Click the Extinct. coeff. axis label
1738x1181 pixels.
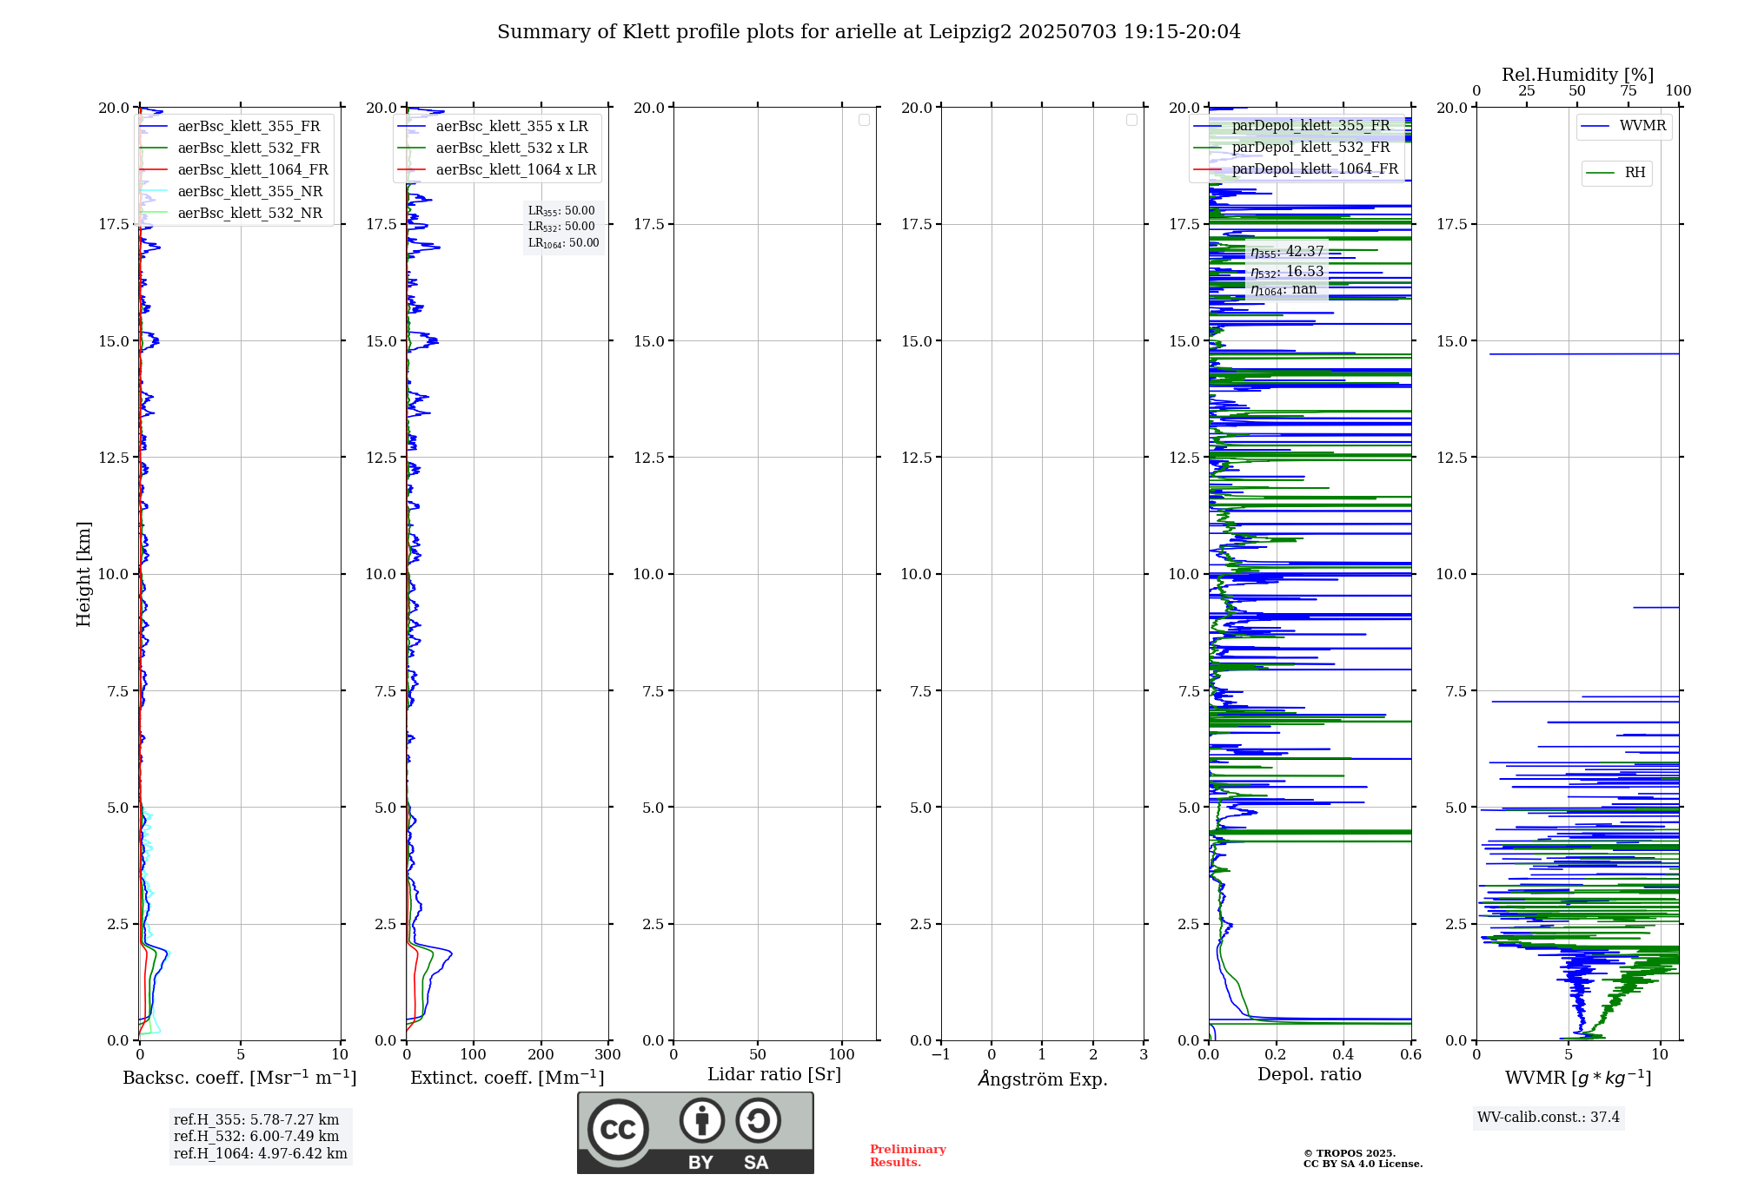507,1077
